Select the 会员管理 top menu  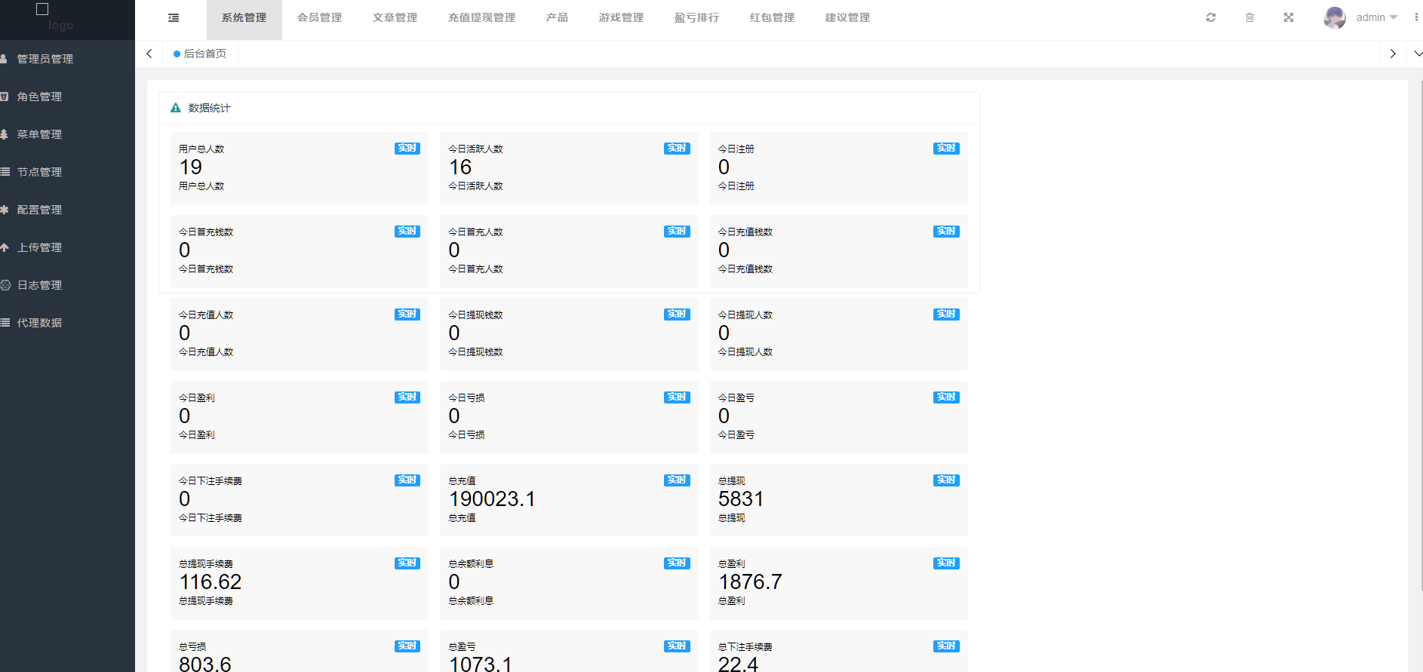pyautogui.click(x=319, y=17)
